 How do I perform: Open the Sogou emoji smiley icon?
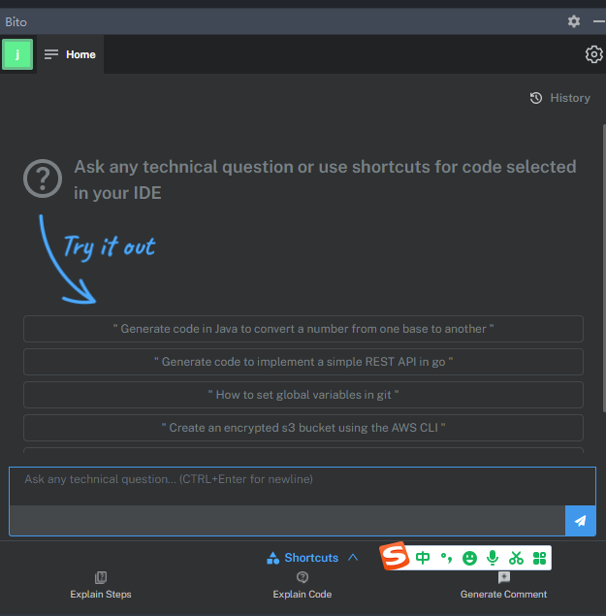pyautogui.click(x=469, y=558)
